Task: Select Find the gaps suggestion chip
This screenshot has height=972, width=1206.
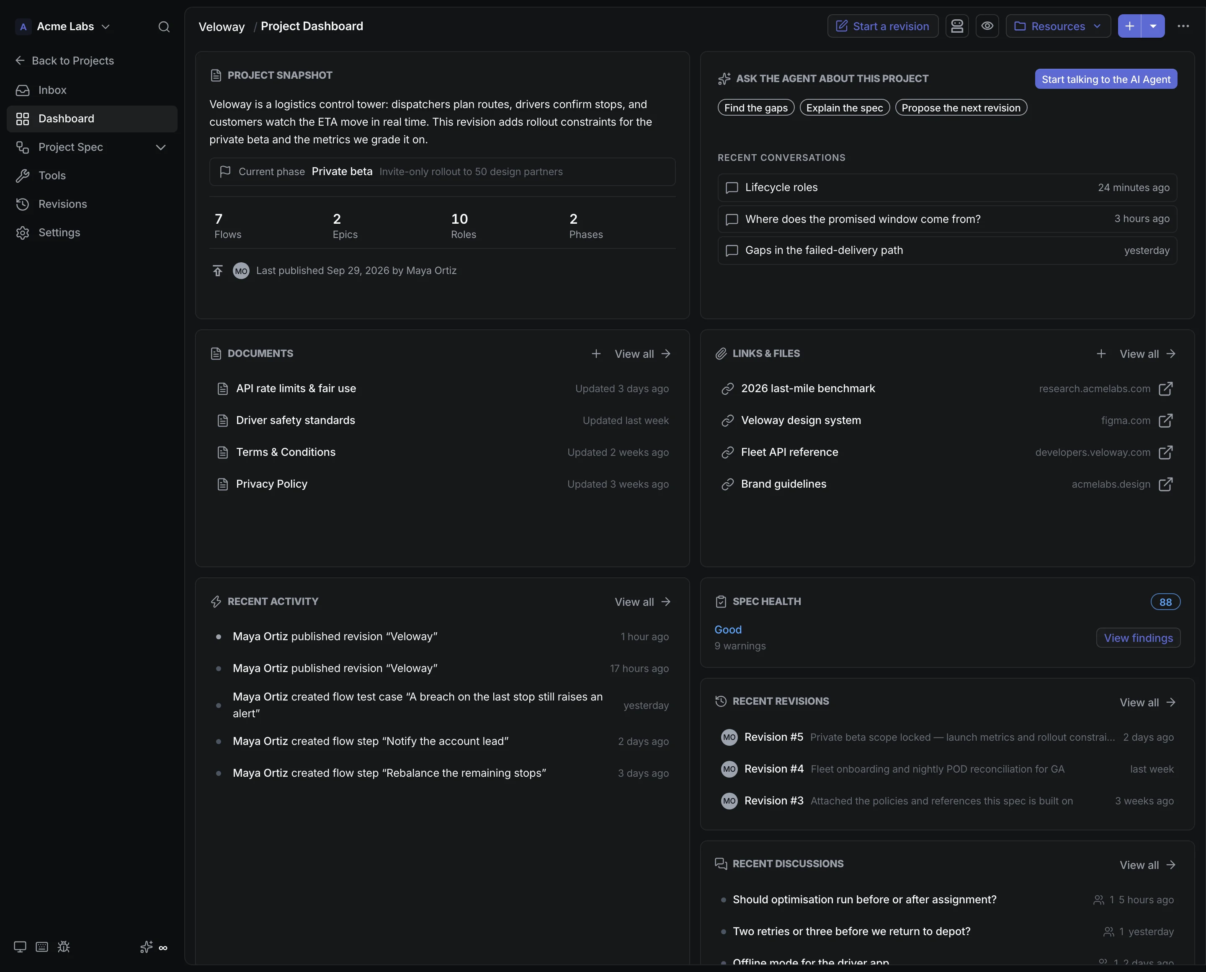Action: (755, 108)
